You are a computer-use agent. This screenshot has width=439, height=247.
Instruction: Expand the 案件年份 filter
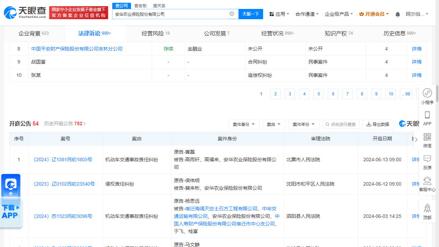[304, 124]
